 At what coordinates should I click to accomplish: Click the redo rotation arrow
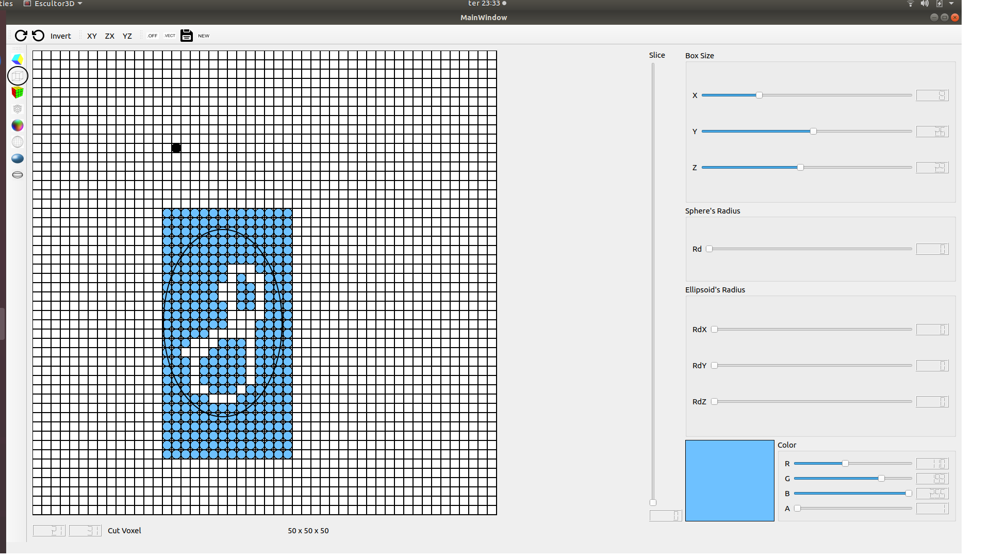click(x=21, y=36)
